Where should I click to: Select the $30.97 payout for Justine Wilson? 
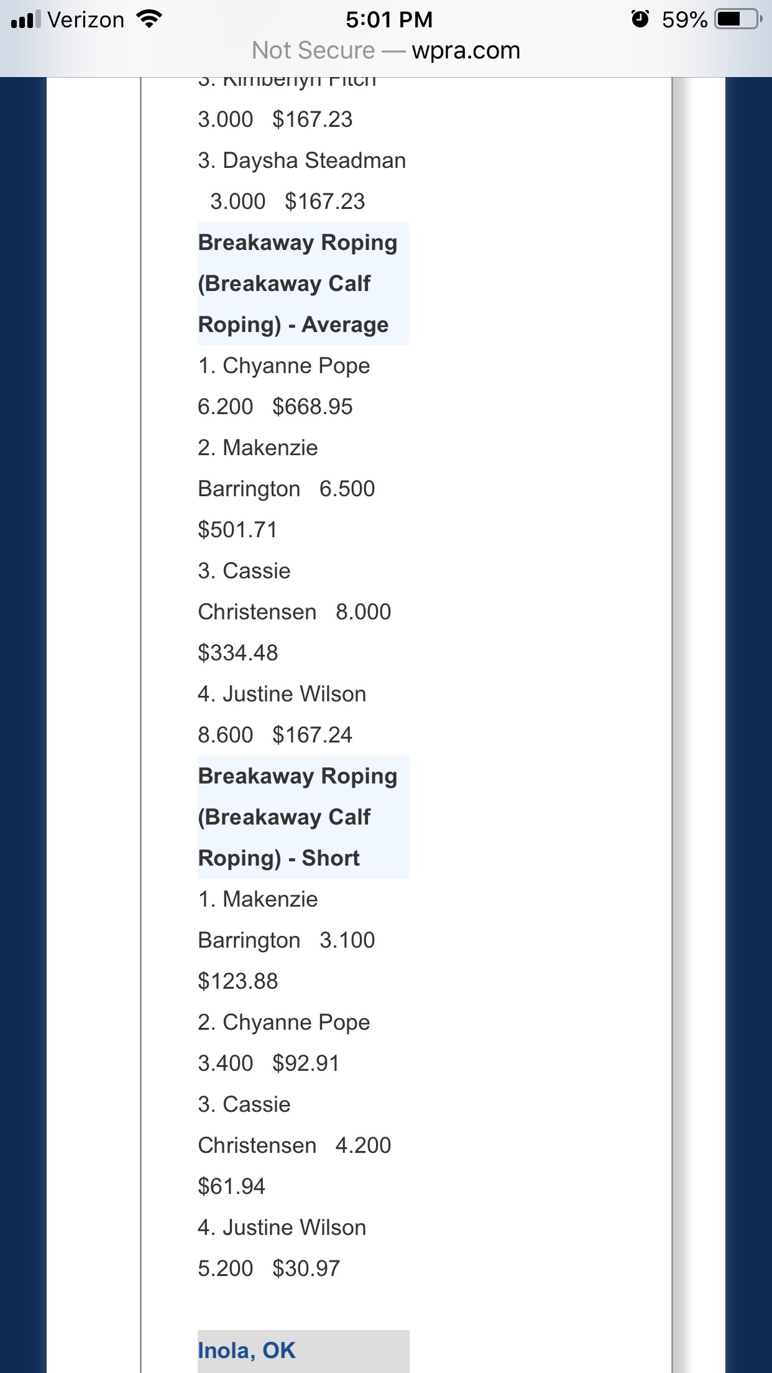306,1269
